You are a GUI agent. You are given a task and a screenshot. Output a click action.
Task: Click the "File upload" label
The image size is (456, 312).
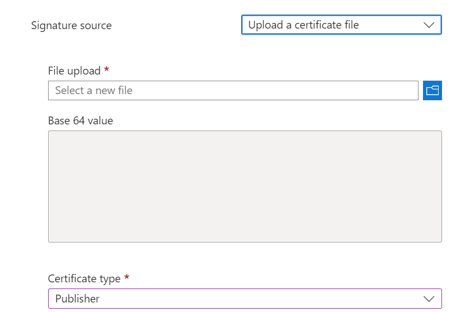click(74, 71)
